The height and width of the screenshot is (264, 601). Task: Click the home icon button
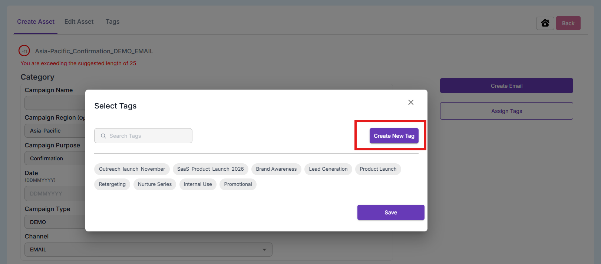pyautogui.click(x=545, y=23)
